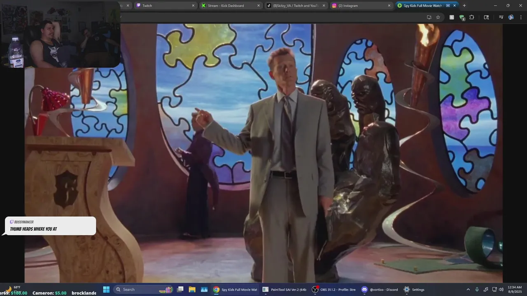Click the taskbar Search box
The width and height of the screenshot is (527, 296).
143,289
